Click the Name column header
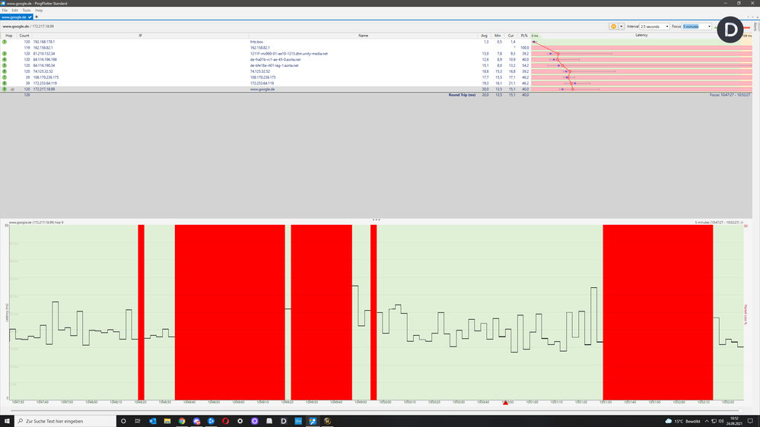 click(x=363, y=36)
